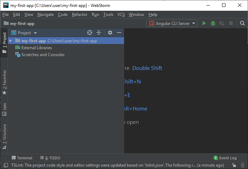Open the Navigate menu
248x169 pixels.
pos(46,15)
